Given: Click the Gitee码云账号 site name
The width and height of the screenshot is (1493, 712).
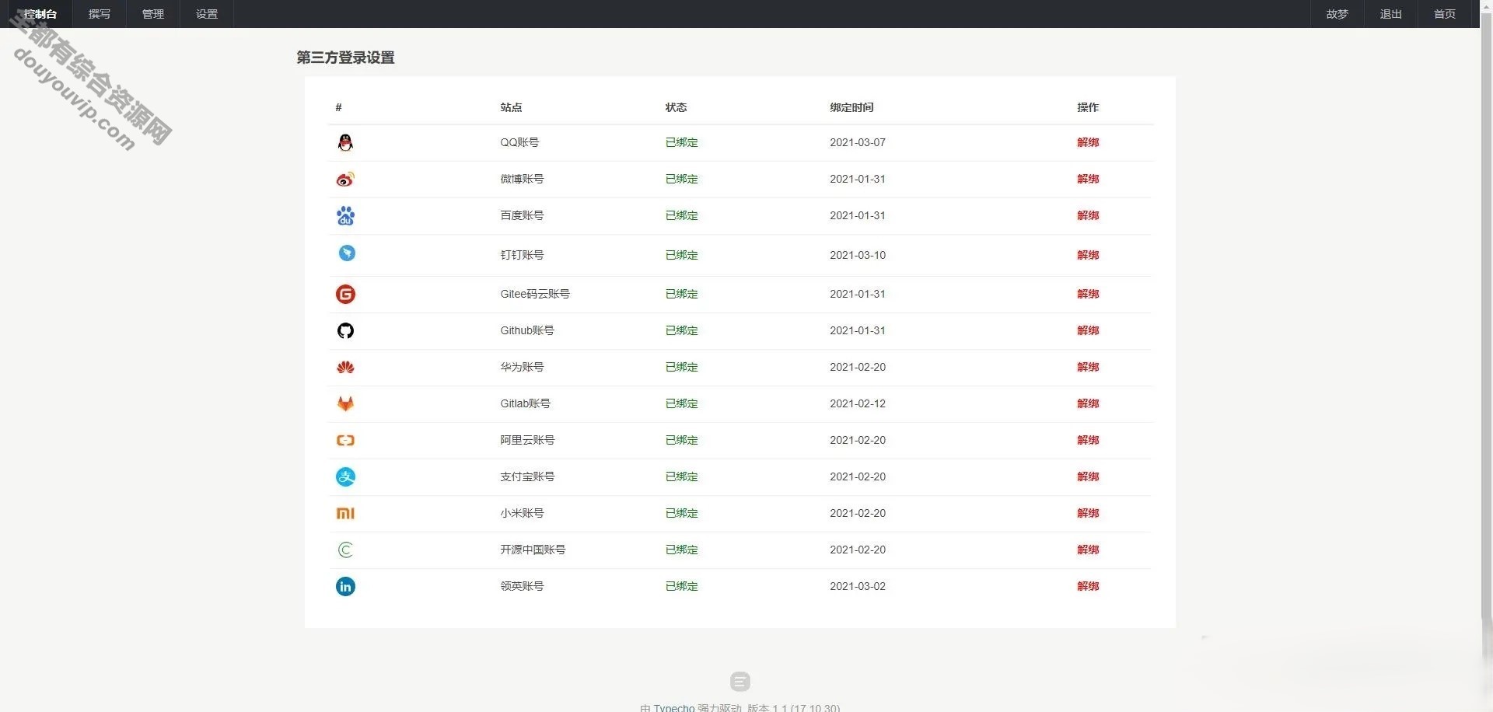Looking at the screenshot, I should click(x=535, y=294).
